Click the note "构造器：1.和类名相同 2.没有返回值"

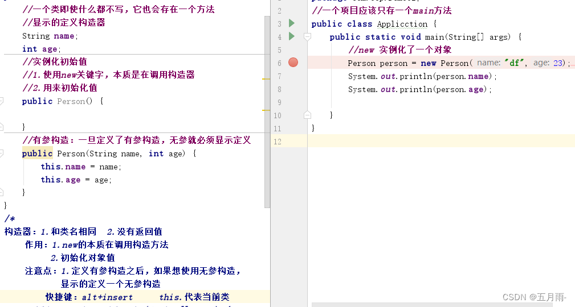click(x=83, y=231)
